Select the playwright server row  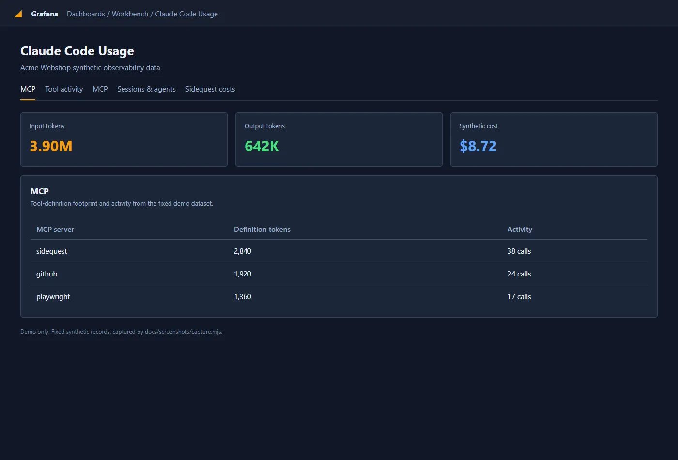point(339,297)
